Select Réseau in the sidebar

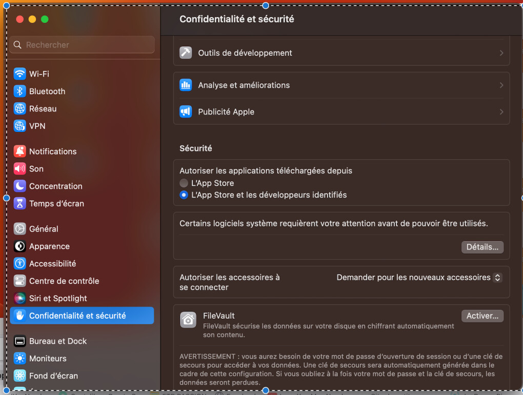click(x=82, y=108)
